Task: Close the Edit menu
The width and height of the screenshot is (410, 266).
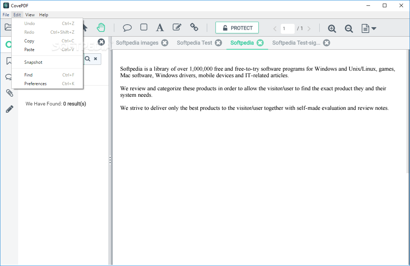Action: pos(17,15)
